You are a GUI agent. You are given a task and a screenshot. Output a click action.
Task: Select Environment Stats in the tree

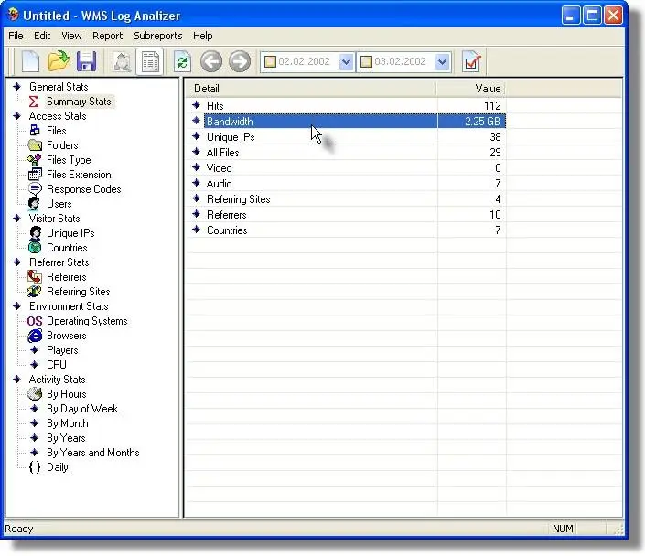69,306
